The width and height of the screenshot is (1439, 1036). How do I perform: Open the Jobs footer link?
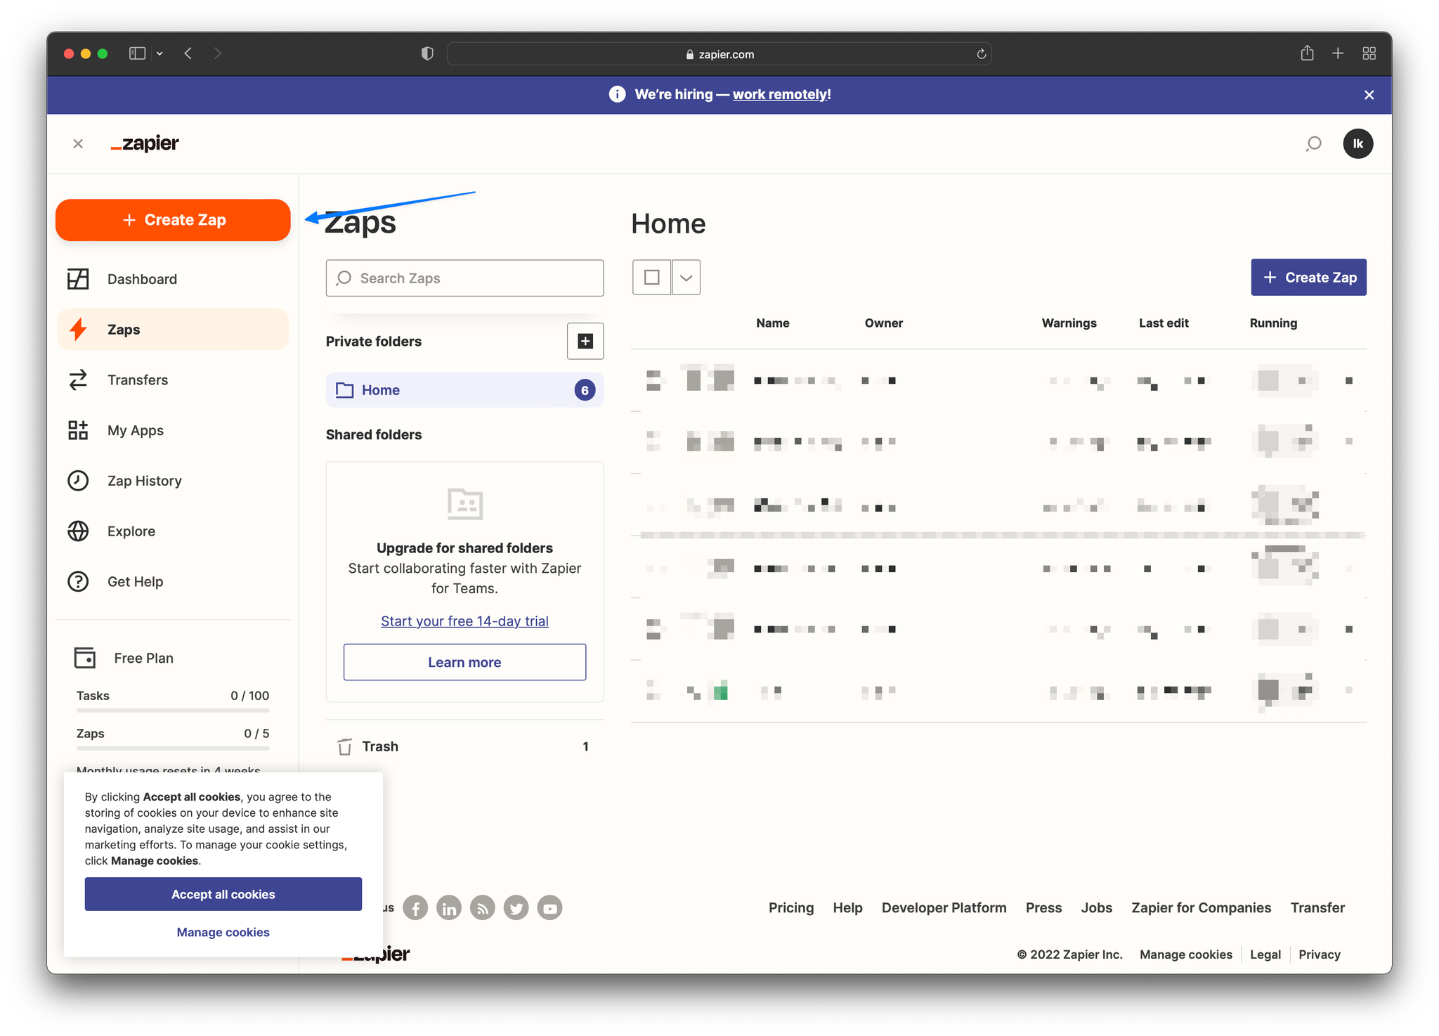[1096, 907]
